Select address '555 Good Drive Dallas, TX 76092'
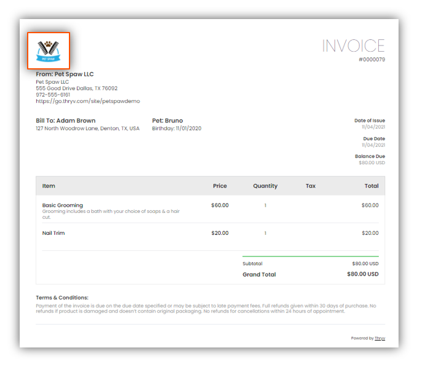This screenshot has width=425, height=377. pyautogui.click(x=77, y=89)
